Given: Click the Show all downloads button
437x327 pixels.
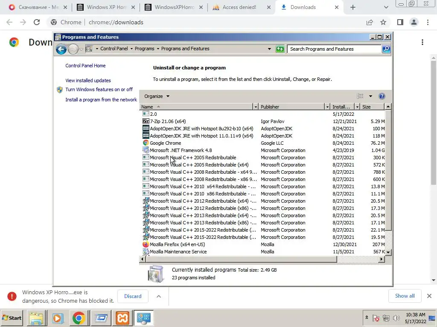Looking at the screenshot, I should click(x=405, y=296).
